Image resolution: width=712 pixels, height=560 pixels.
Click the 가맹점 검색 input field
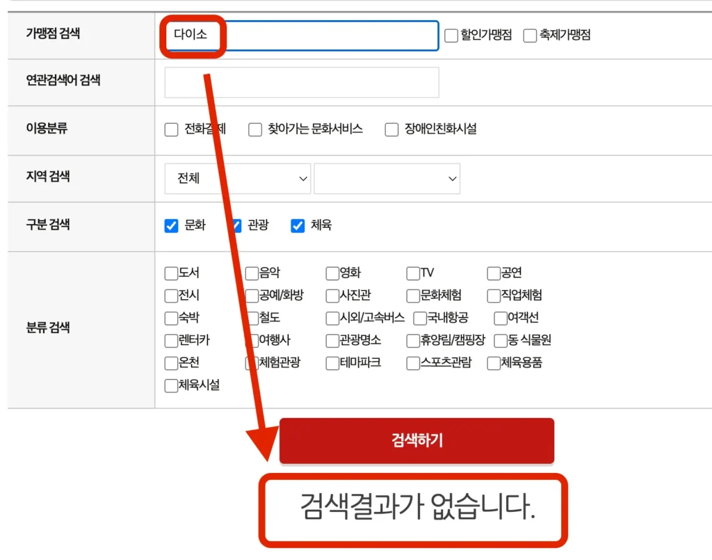click(x=302, y=35)
